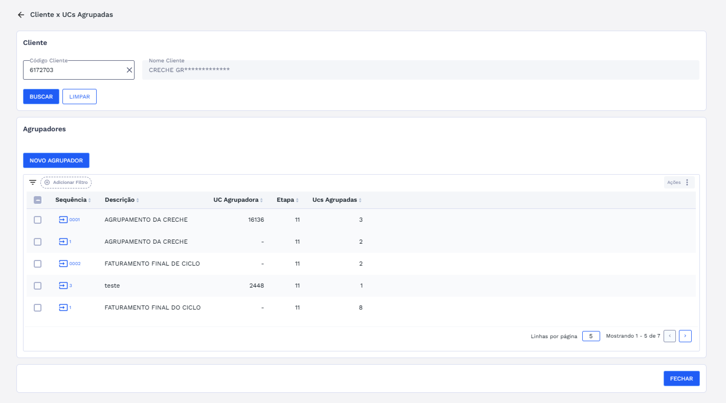Clear the Código Cliente field with X
This screenshot has width=726, height=403.
point(129,70)
